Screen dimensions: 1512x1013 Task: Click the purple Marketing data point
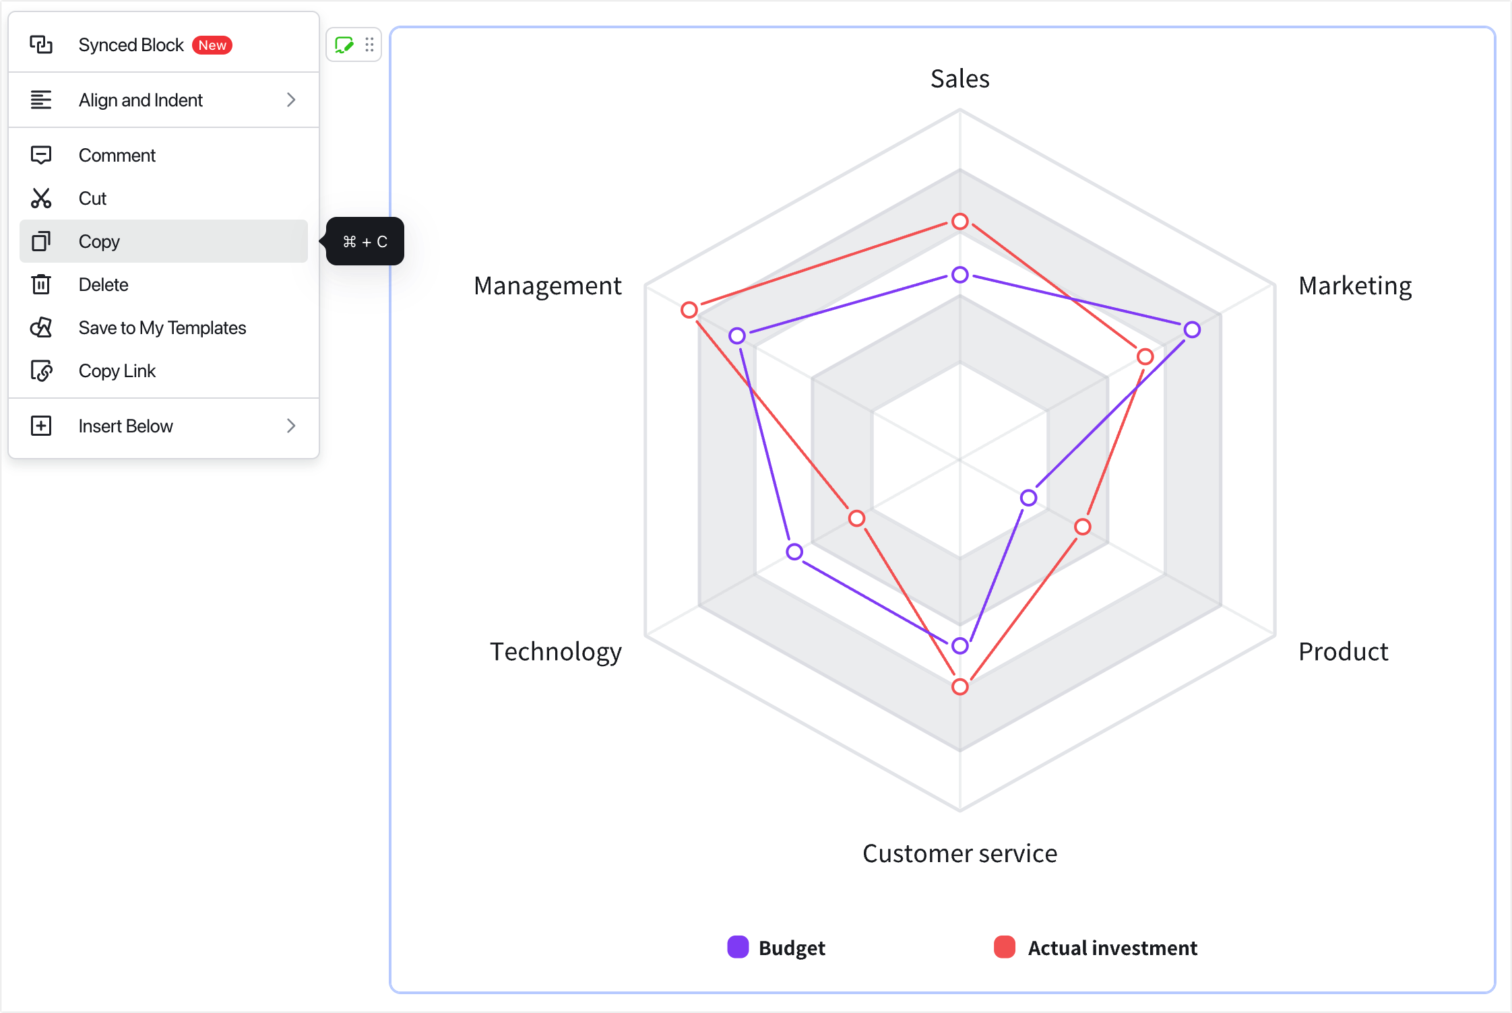1192,329
